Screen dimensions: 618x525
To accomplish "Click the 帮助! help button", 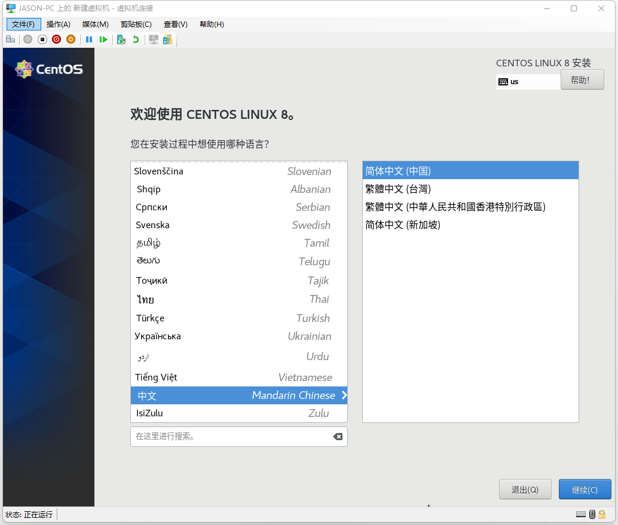I will click(x=582, y=79).
